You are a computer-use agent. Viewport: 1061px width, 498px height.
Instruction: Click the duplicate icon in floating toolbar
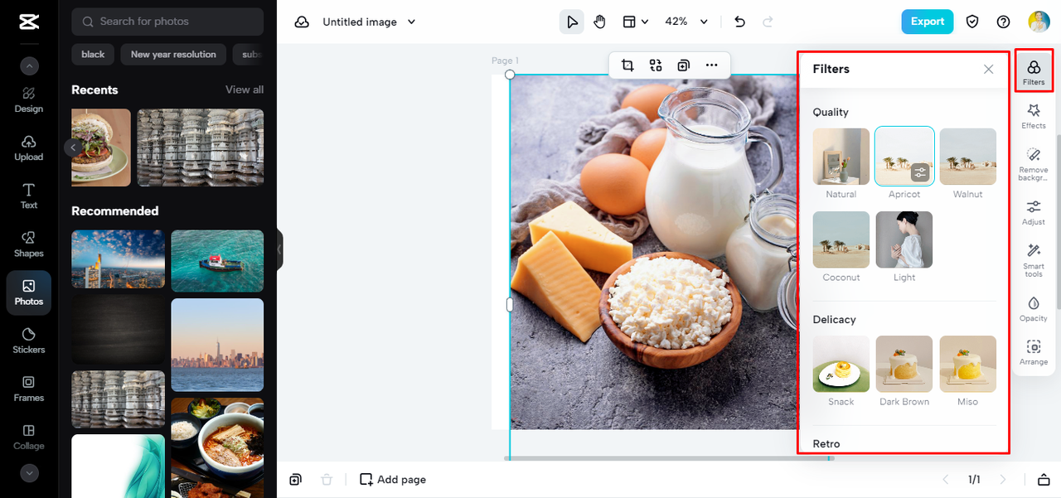click(683, 65)
